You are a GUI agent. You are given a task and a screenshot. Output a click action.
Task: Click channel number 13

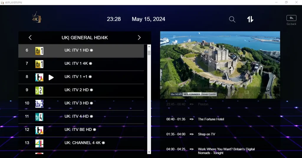27,143
